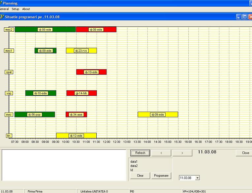
Task: Select the mec2 resource row label
Action: click(9, 30)
